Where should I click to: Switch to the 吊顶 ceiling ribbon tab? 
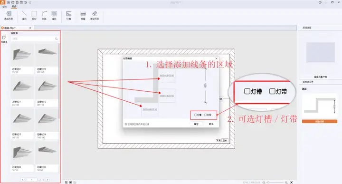(x=14, y=7)
